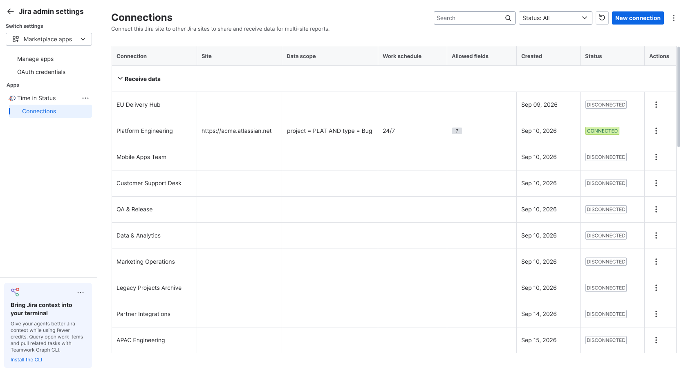Click the refresh connections icon
Viewport: 695px width, 372px height.
602,18
